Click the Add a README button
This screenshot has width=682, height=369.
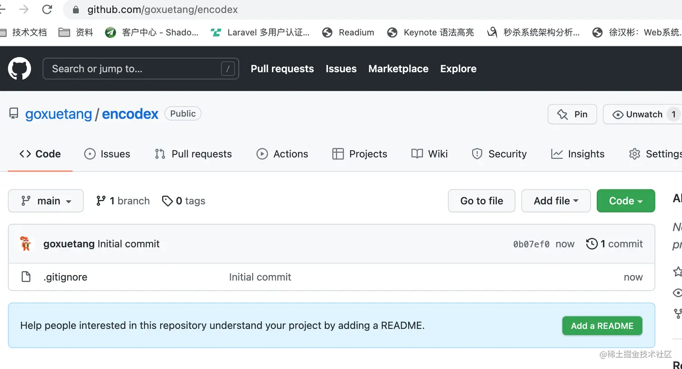(602, 326)
